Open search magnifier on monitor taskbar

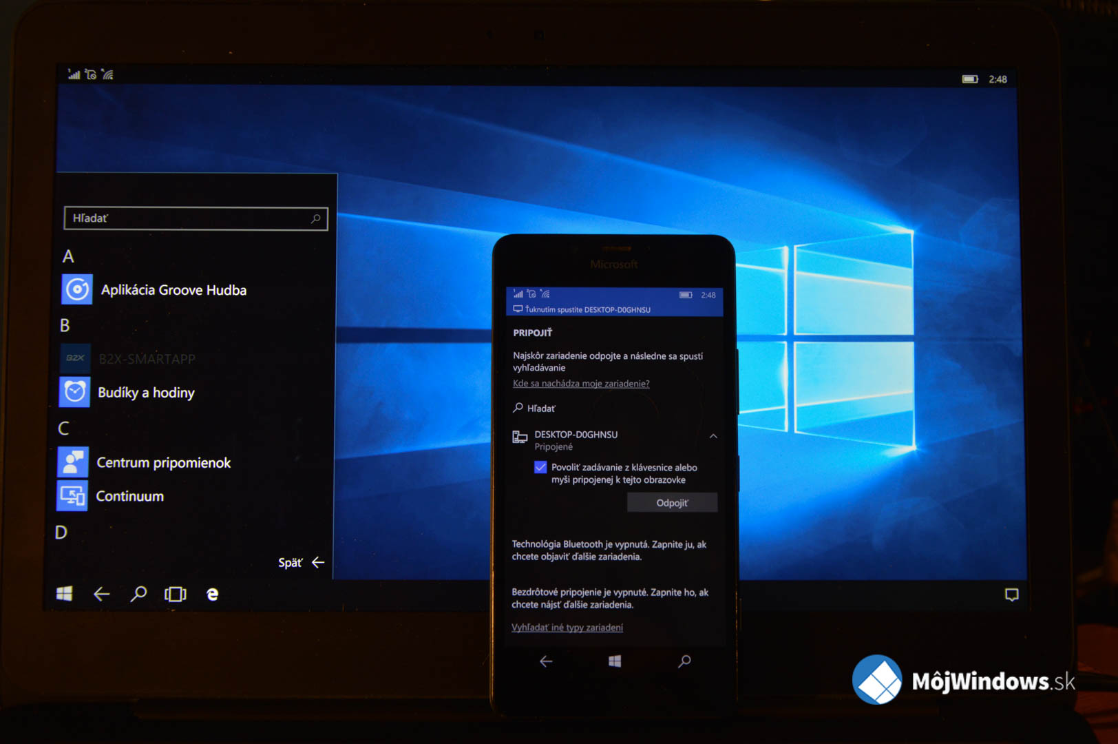(x=138, y=594)
